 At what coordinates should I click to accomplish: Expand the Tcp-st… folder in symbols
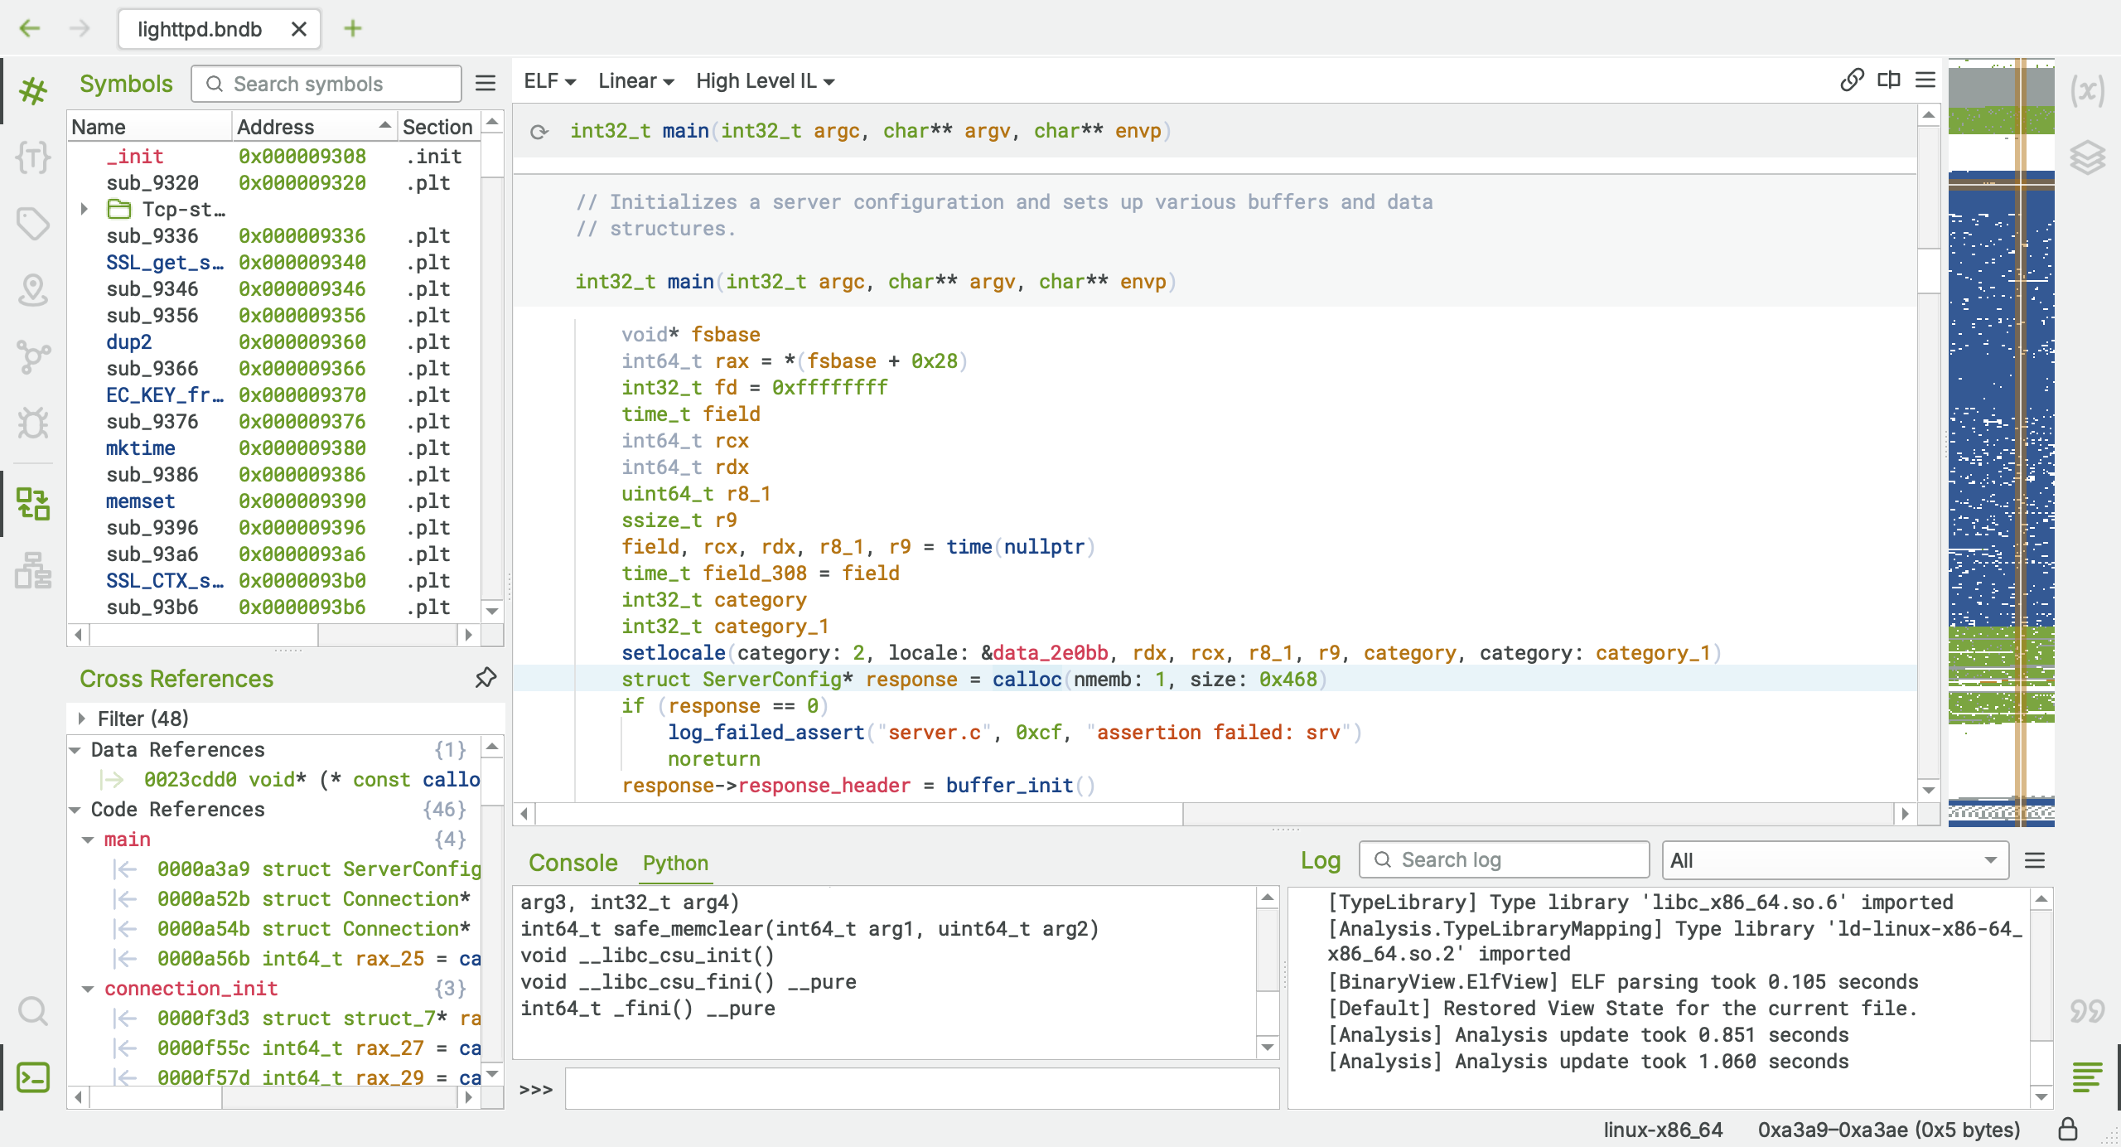(x=84, y=209)
